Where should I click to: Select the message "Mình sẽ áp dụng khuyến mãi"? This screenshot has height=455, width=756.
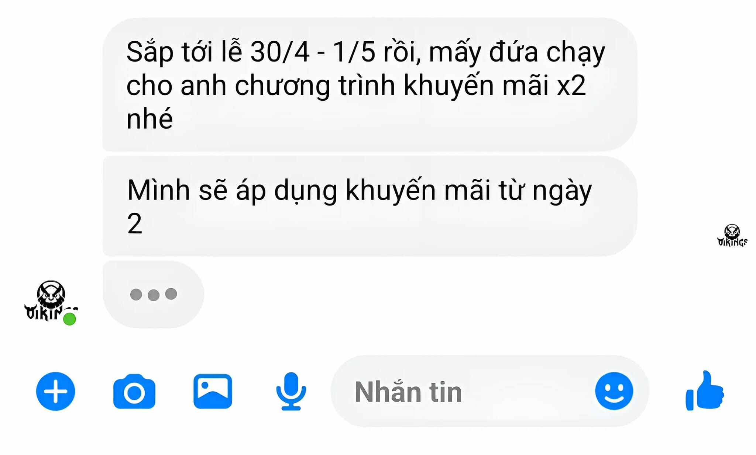(370, 206)
